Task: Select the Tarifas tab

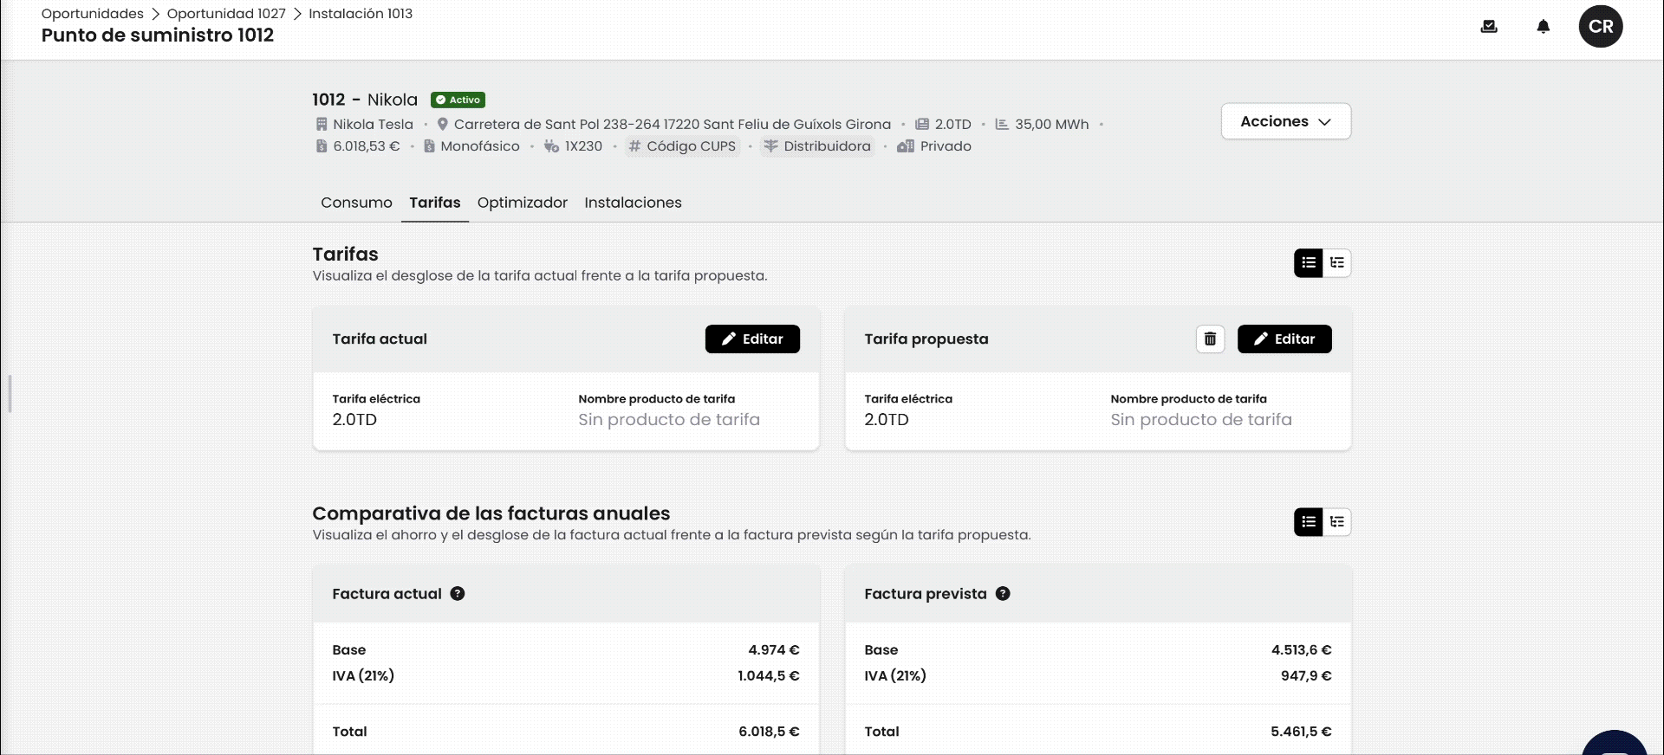Action: pos(435,203)
